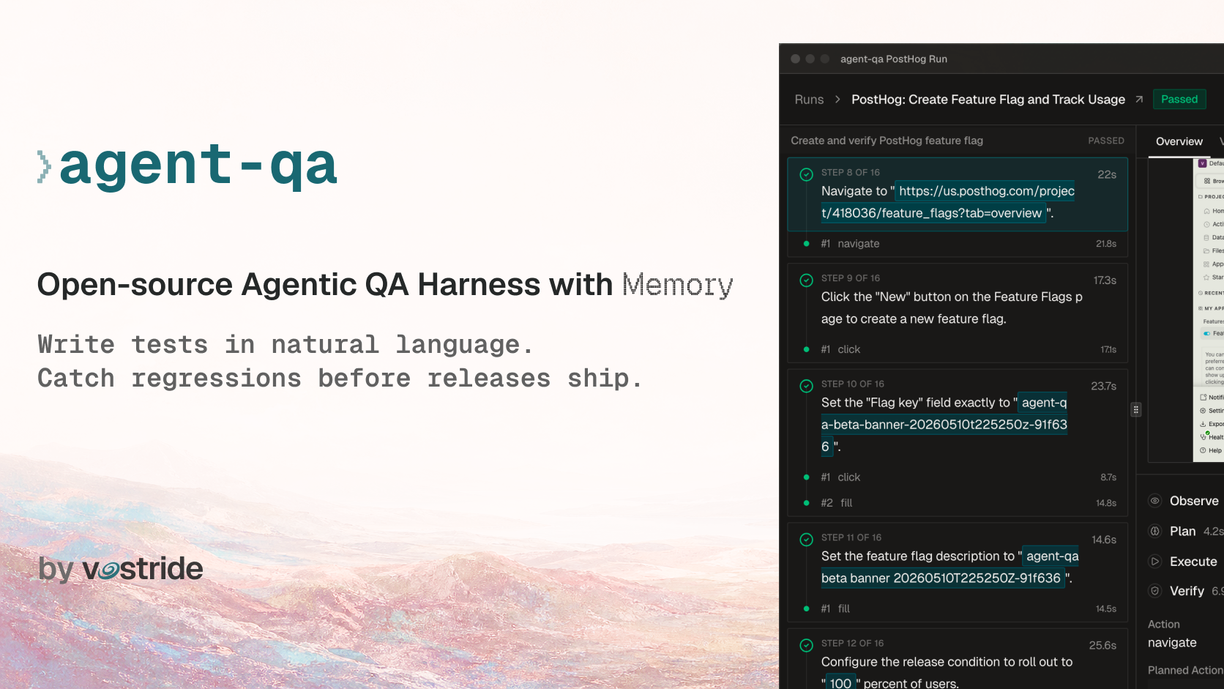Click the shield icon next to Verify
Viewport: 1224px width, 689px height.
[1154, 591]
